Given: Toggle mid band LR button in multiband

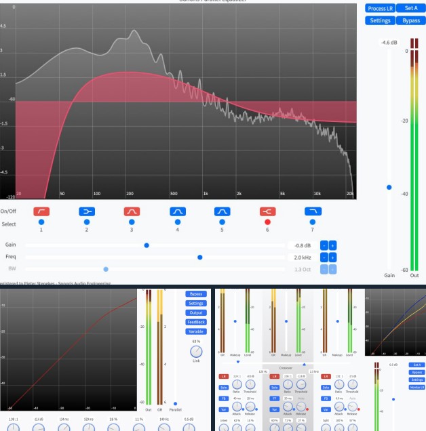Looking at the screenshot, I should [x=274, y=376].
